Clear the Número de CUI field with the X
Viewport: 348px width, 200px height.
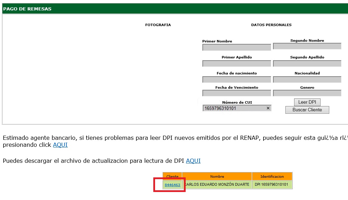point(268,108)
